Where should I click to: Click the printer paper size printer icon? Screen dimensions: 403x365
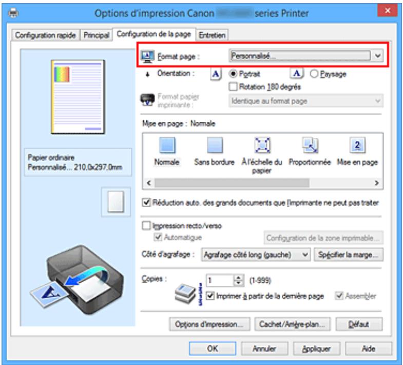[147, 100]
